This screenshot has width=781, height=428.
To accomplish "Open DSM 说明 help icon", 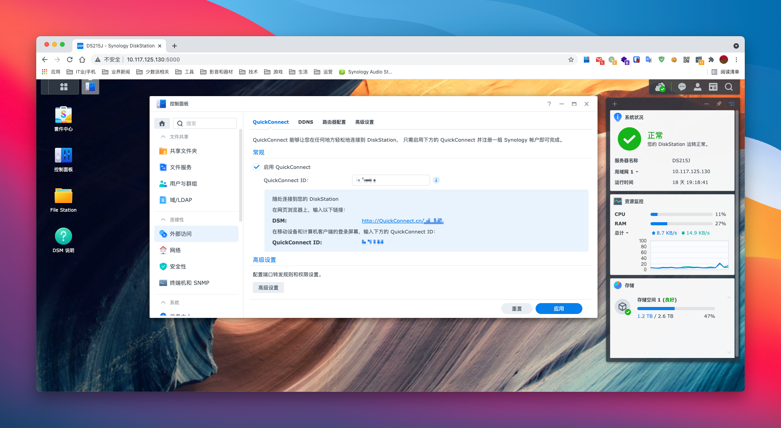I will pyautogui.click(x=63, y=235).
